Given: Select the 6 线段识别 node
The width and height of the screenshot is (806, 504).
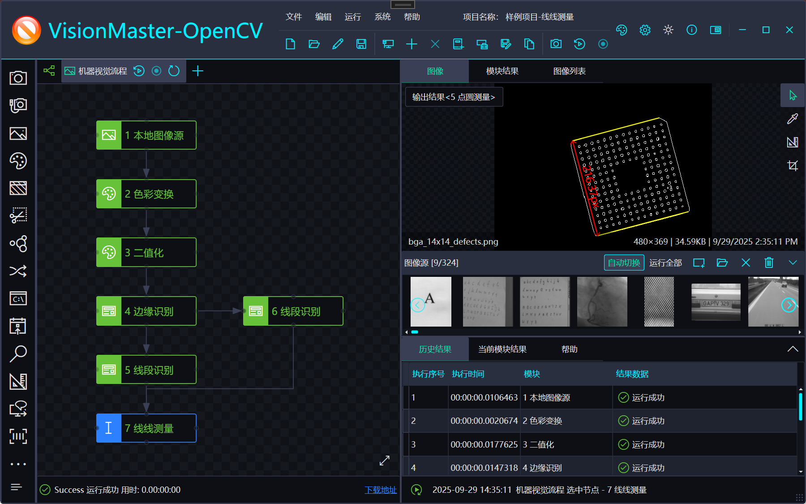Looking at the screenshot, I should click(x=293, y=311).
